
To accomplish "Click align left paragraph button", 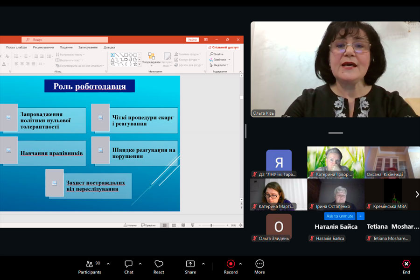I will (16, 64).
